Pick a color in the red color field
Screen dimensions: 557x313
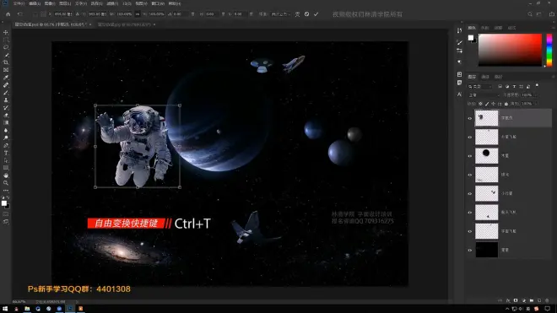coord(510,50)
